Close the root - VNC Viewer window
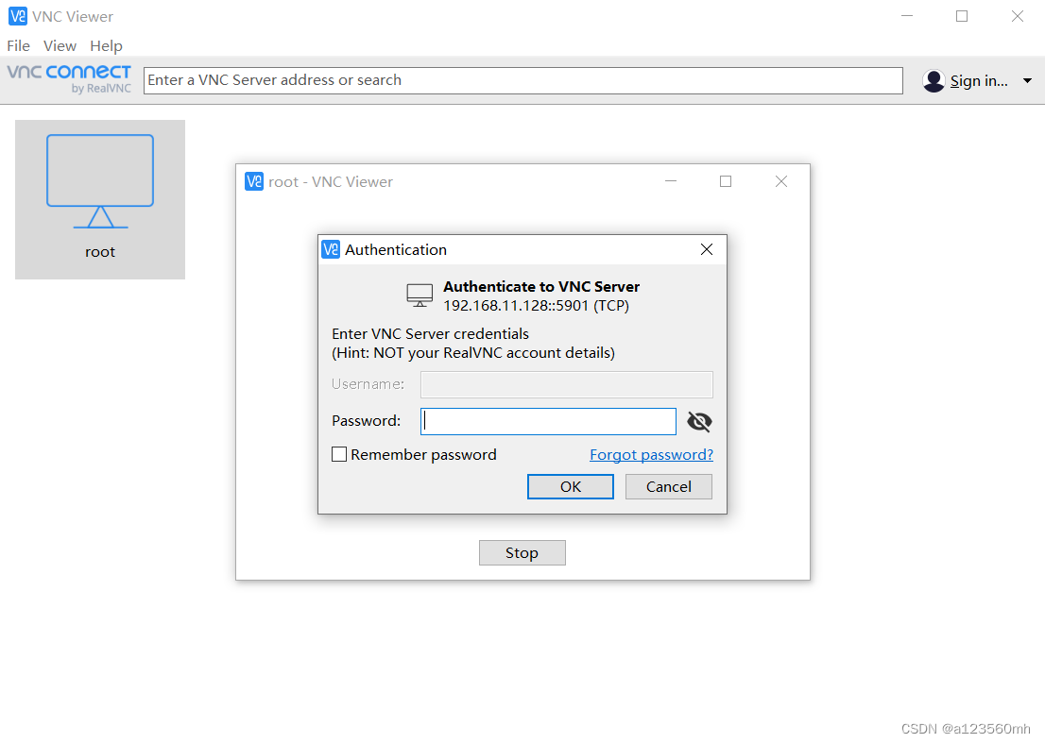Screen dimensions: 1045x743 [781, 181]
